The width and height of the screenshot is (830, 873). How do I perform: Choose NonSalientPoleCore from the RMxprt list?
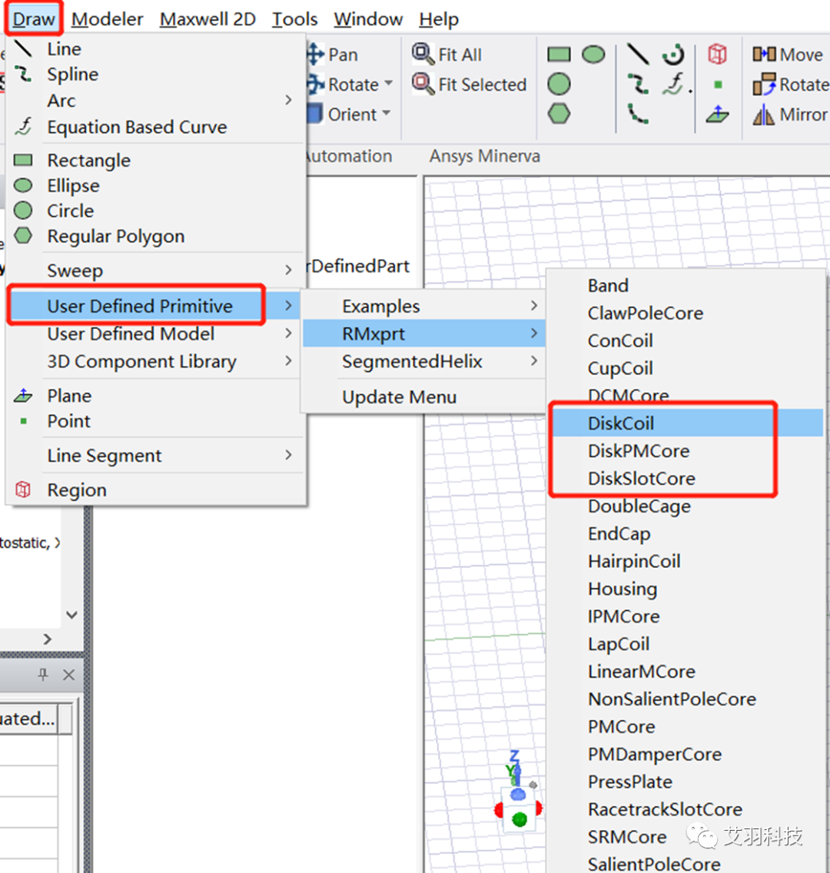687,699
